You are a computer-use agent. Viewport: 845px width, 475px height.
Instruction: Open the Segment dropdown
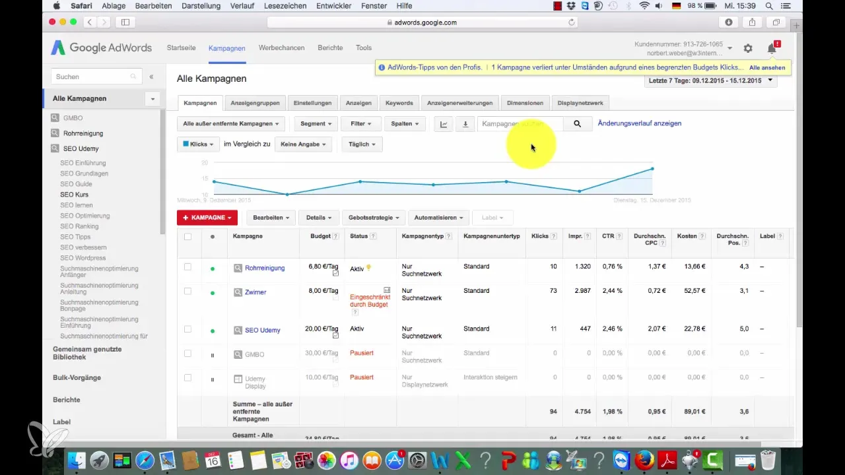click(x=316, y=124)
